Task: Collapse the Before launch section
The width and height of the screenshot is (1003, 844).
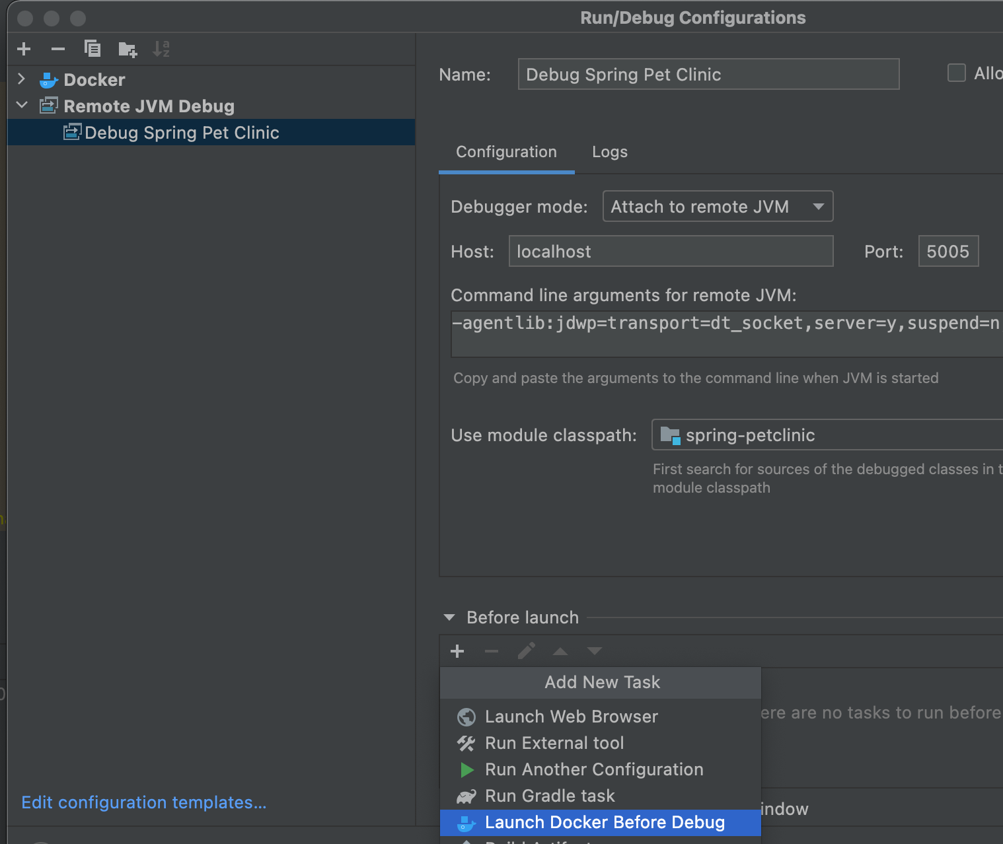Action: [449, 617]
